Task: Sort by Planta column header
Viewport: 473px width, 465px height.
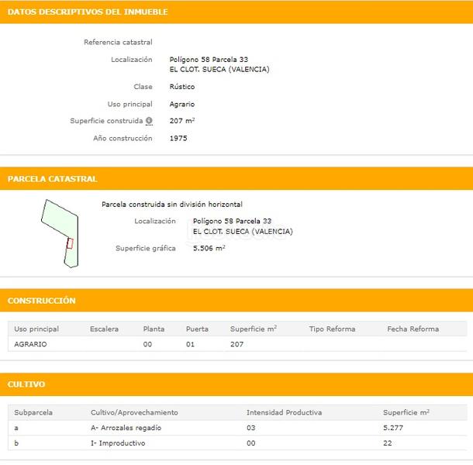Action: (154, 329)
